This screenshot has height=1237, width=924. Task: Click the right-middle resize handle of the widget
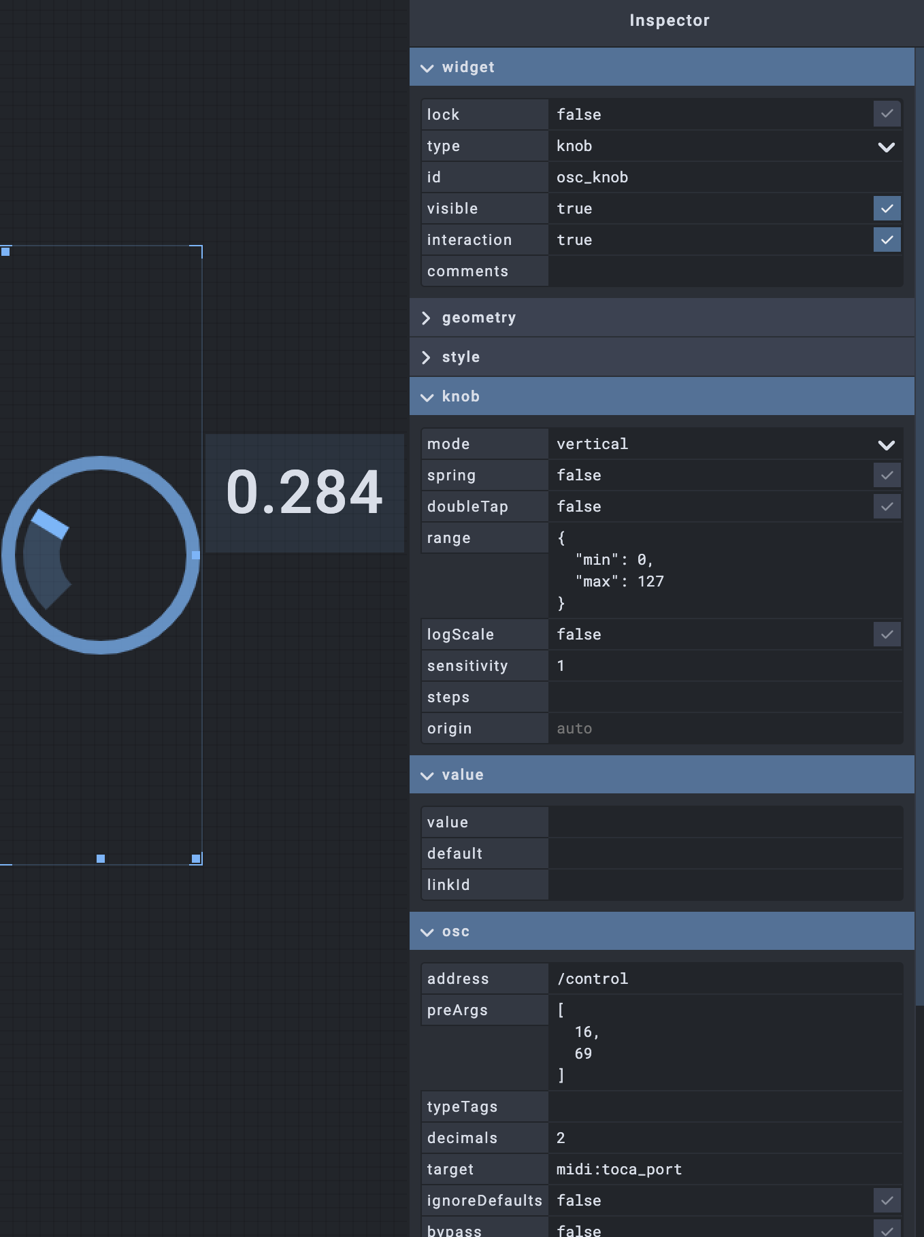coord(196,555)
